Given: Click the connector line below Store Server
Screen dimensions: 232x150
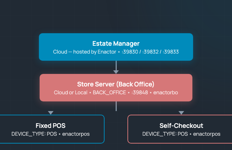Looking at the screenshot, I should (x=116, y=106).
